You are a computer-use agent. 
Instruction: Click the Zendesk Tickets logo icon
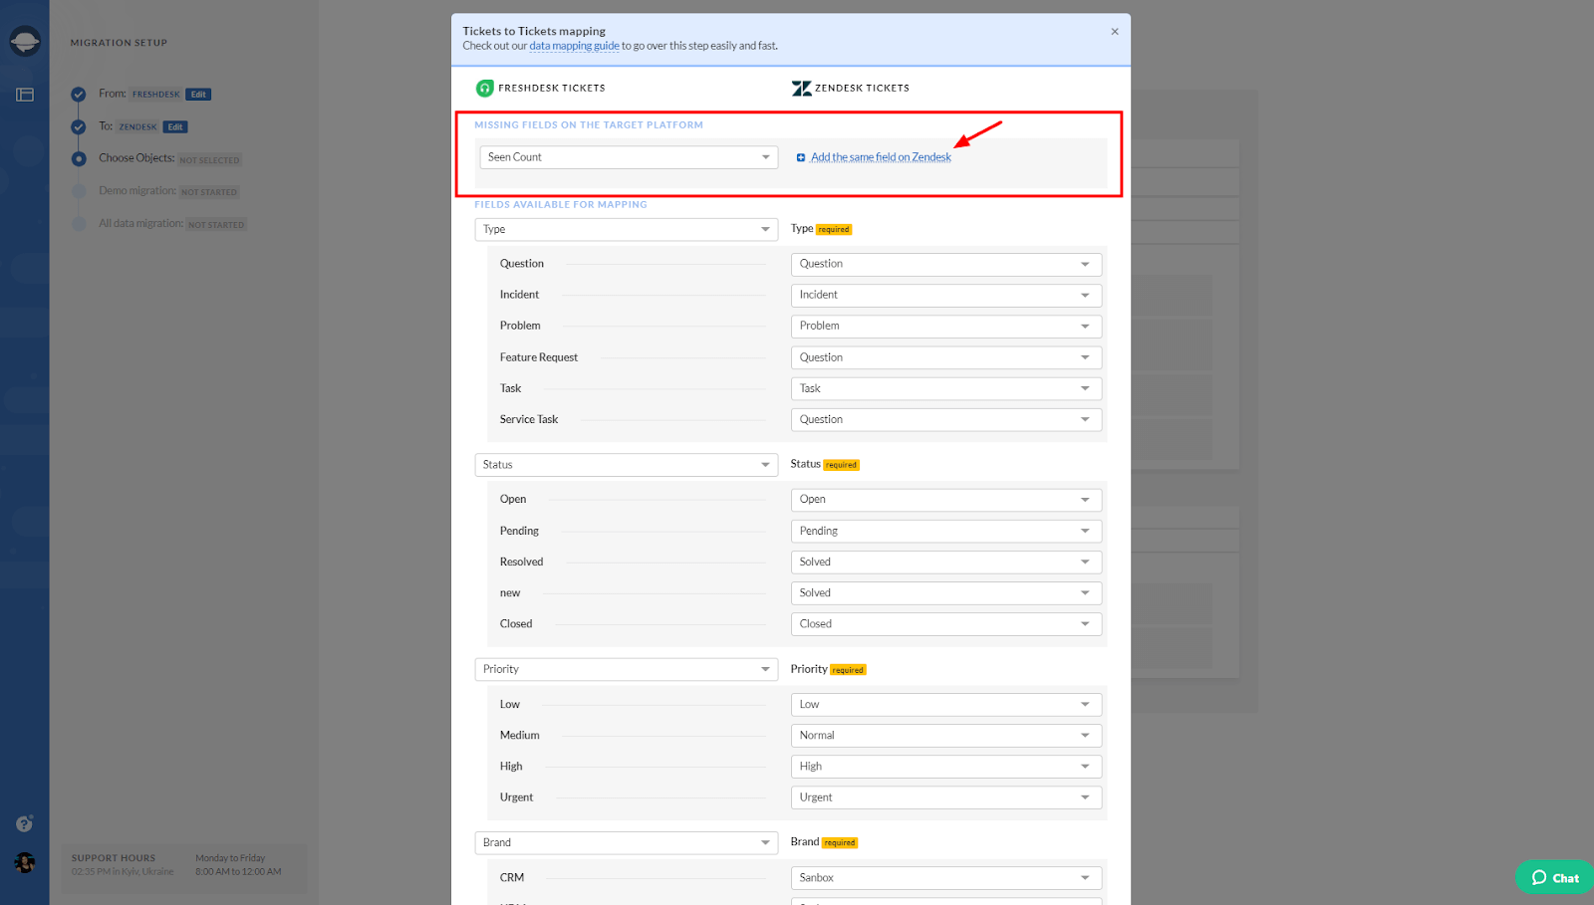coord(801,89)
